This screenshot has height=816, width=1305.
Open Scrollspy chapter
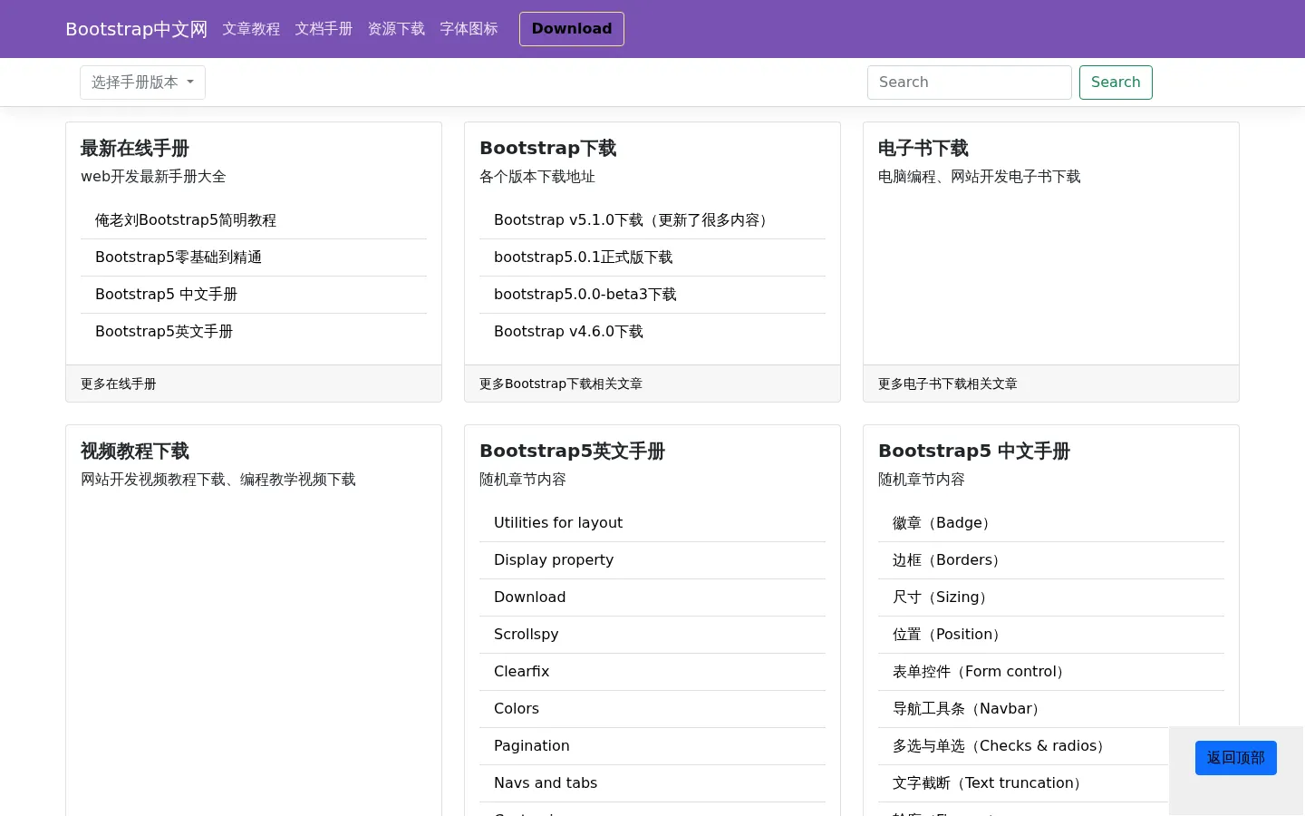pyautogui.click(x=527, y=635)
